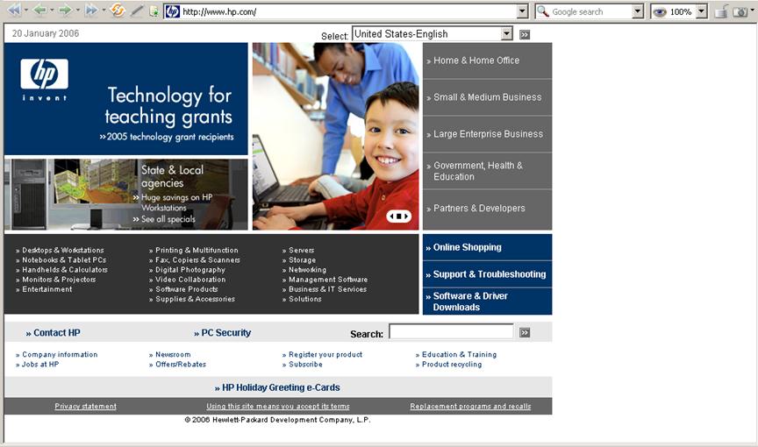Click into the page Search text field
Image resolution: width=758 pixels, height=447 pixels.
(451, 331)
